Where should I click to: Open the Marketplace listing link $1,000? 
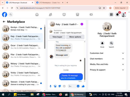point(67,32)
